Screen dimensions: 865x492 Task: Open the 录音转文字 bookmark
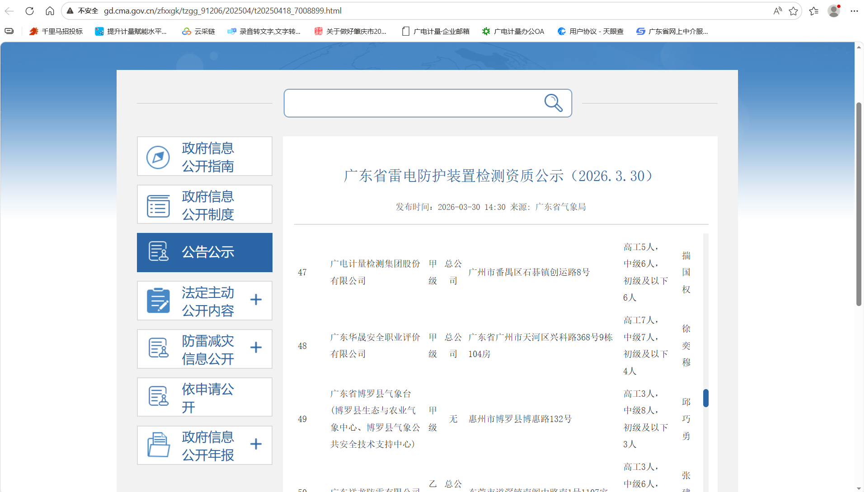tap(264, 31)
